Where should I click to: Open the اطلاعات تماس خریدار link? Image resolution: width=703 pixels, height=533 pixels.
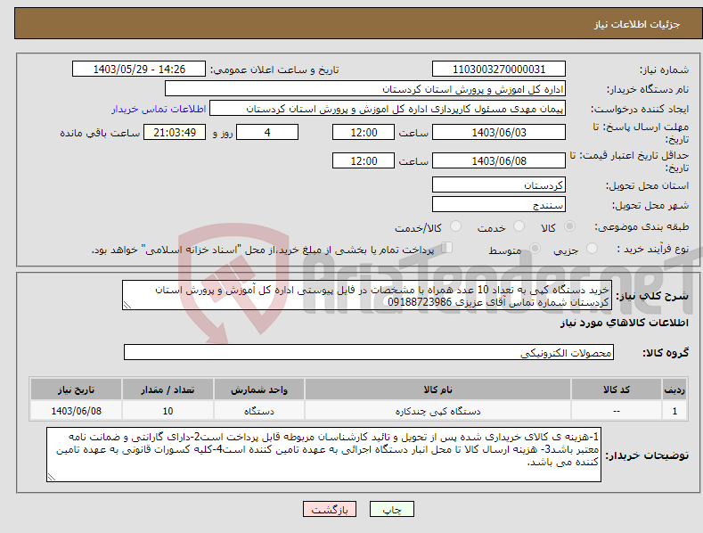tap(159, 109)
